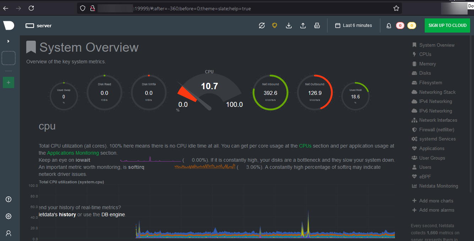Print the dashboard using the printer icon
The width and height of the screenshot is (474, 241).
[317, 25]
